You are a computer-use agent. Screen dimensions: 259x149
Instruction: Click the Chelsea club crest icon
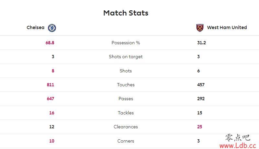tap(52, 28)
